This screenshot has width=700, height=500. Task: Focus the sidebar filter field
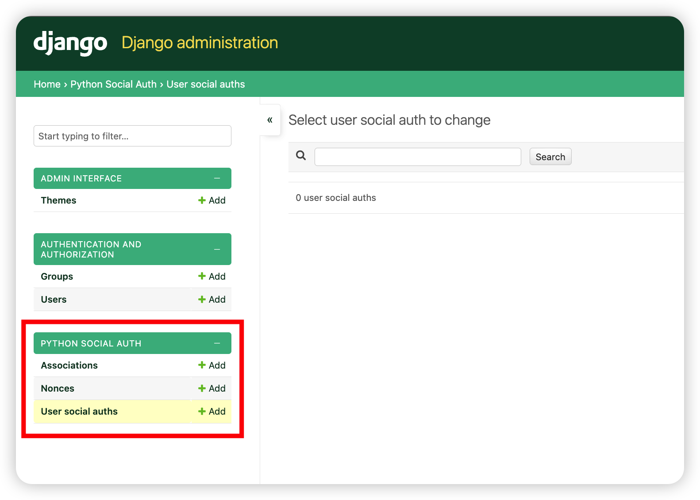tap(132, 136)
